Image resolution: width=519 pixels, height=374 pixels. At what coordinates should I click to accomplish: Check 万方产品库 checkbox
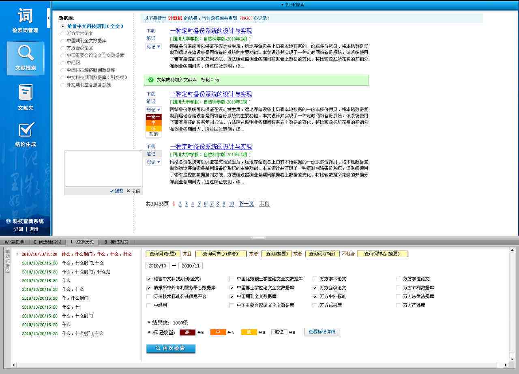tap(398, 305)
